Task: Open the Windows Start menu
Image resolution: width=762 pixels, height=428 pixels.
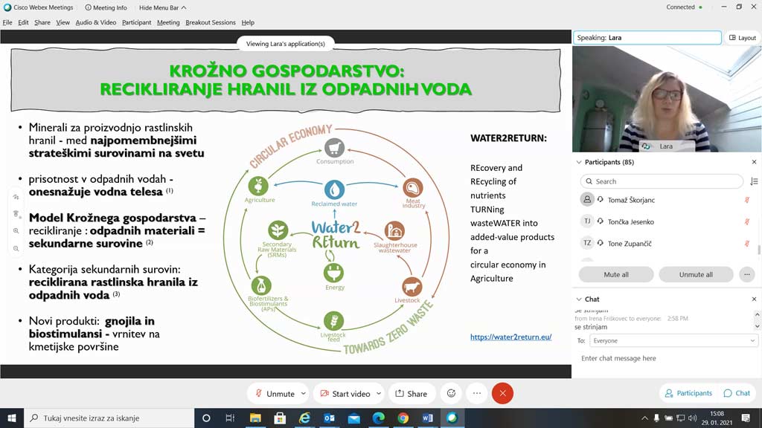Action: [x=12, y=418]
